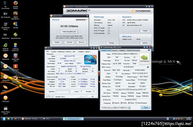Open the Graphics tab in CPU-Z
193x127 pixels.
pos(81,52)
